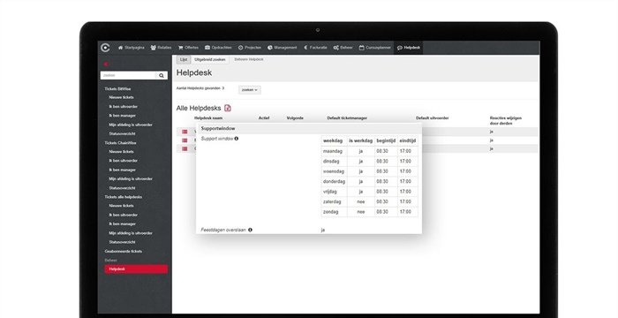Click the Default uitvoerder column header
Screen dimensions: 618x318
click(x=433, y=118)
